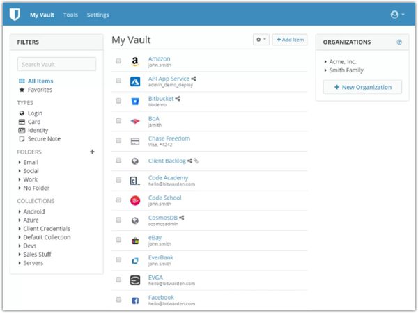Open the EVGA item link
This screenshot has width=418, height=313.
155,278
